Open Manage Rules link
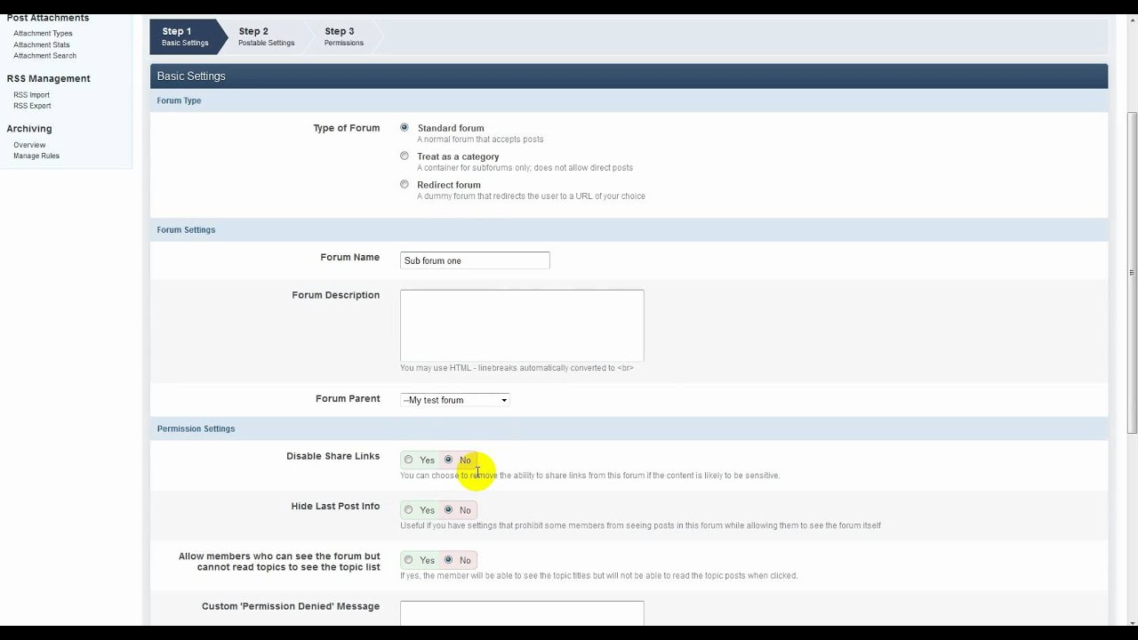 click(x=36, y=156)
